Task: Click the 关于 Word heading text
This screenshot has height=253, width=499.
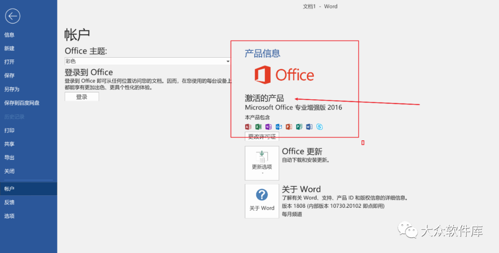Action: click(301, 189)
